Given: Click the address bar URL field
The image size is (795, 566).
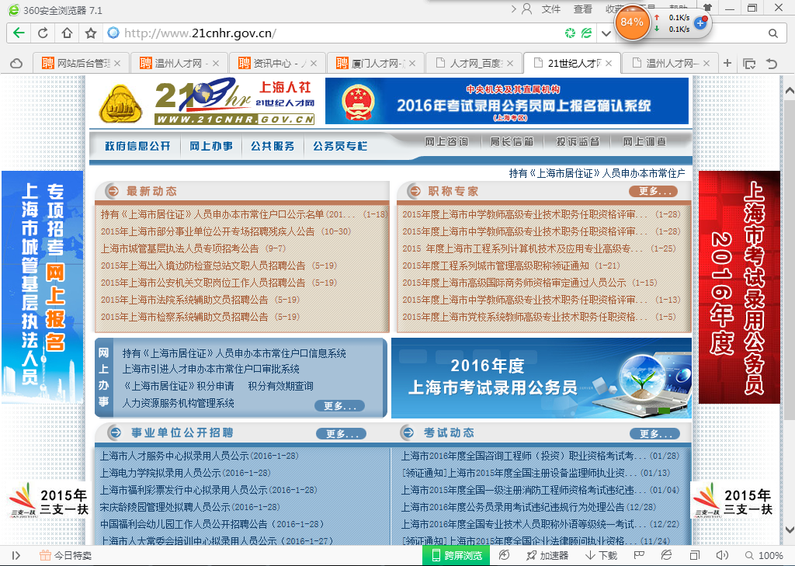Looking at the screenshot, I should click(335, 33).
